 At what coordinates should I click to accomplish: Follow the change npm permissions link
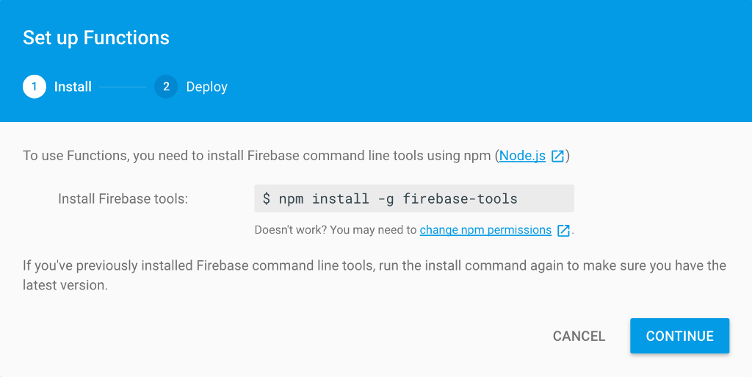[485, 230]
